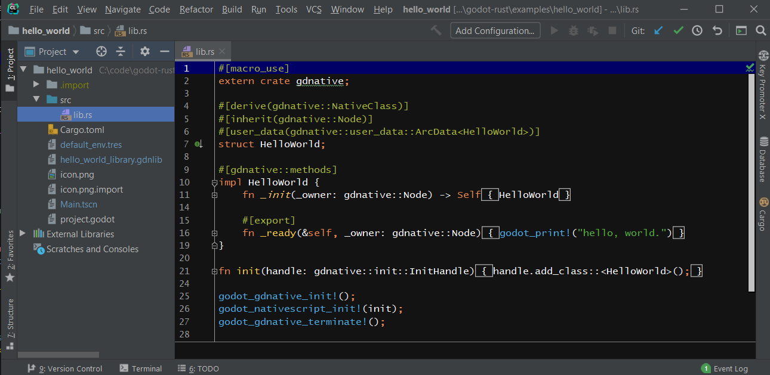Viewport: 770px width, 375px height.
Task: Click the Build project hammer icon
Action: [436, 30]
